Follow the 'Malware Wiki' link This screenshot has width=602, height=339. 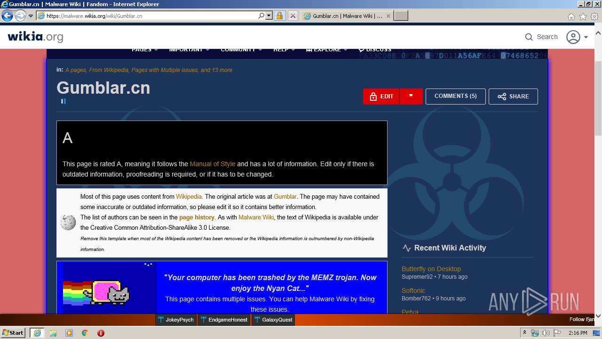coord(256,217)
